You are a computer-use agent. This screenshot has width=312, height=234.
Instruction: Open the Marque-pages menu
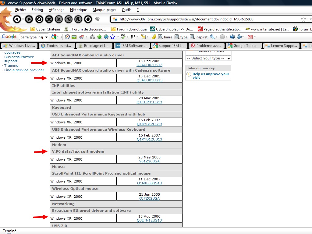104,10
